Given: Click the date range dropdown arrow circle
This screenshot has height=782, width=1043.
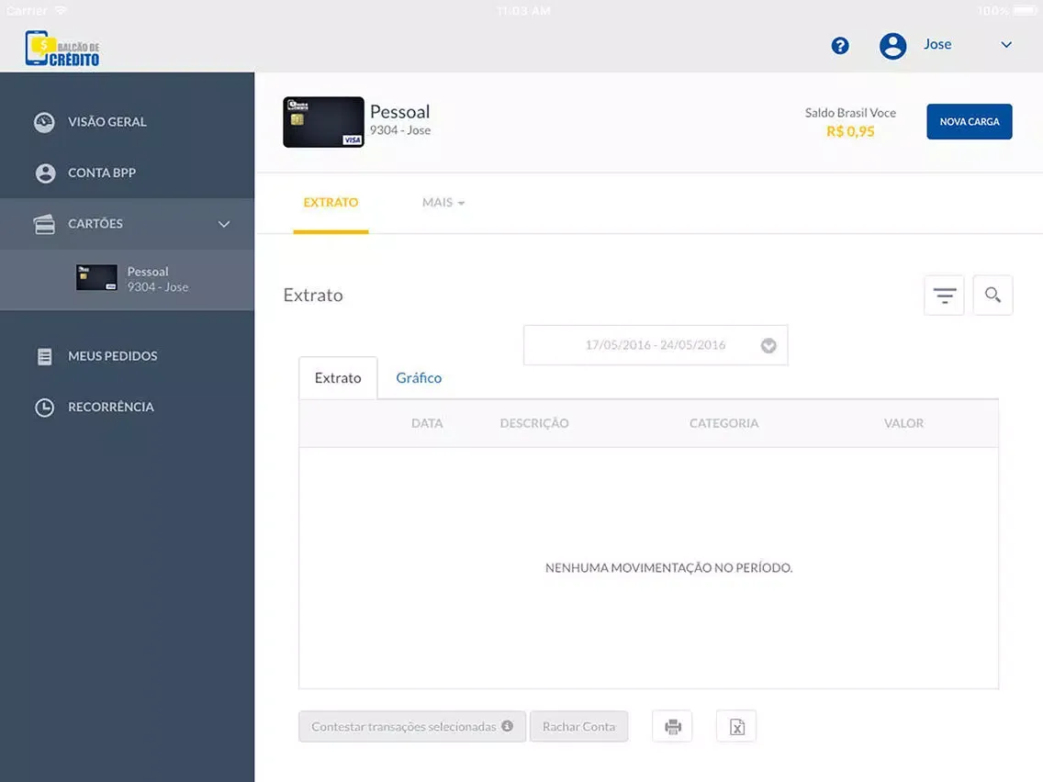Looking at the screenshot, I should tap(768, 346).
